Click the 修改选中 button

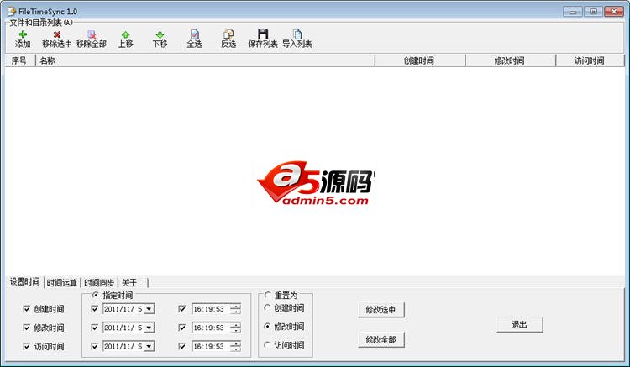[x=381, y=310]
